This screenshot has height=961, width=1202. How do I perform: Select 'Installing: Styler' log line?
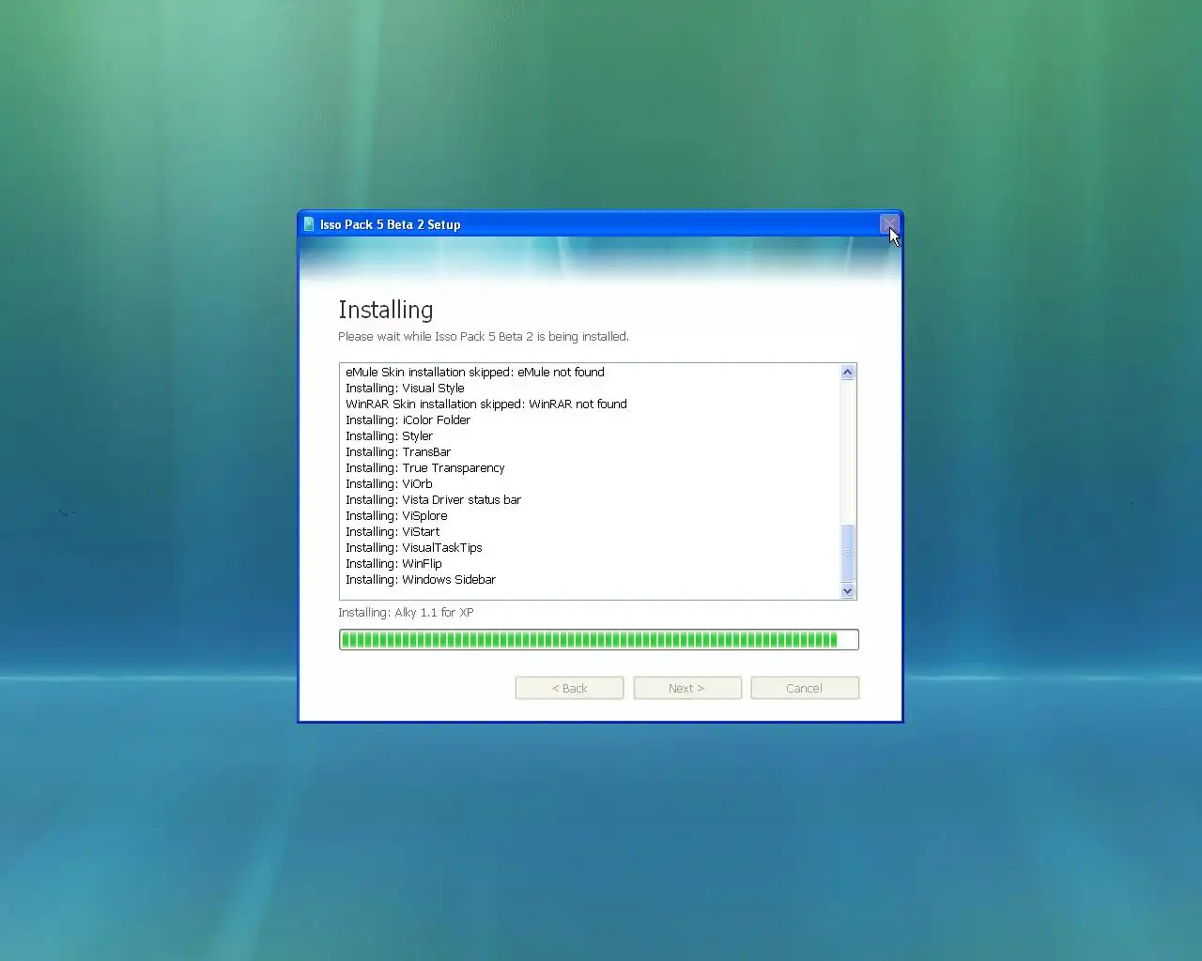point(389,436)
